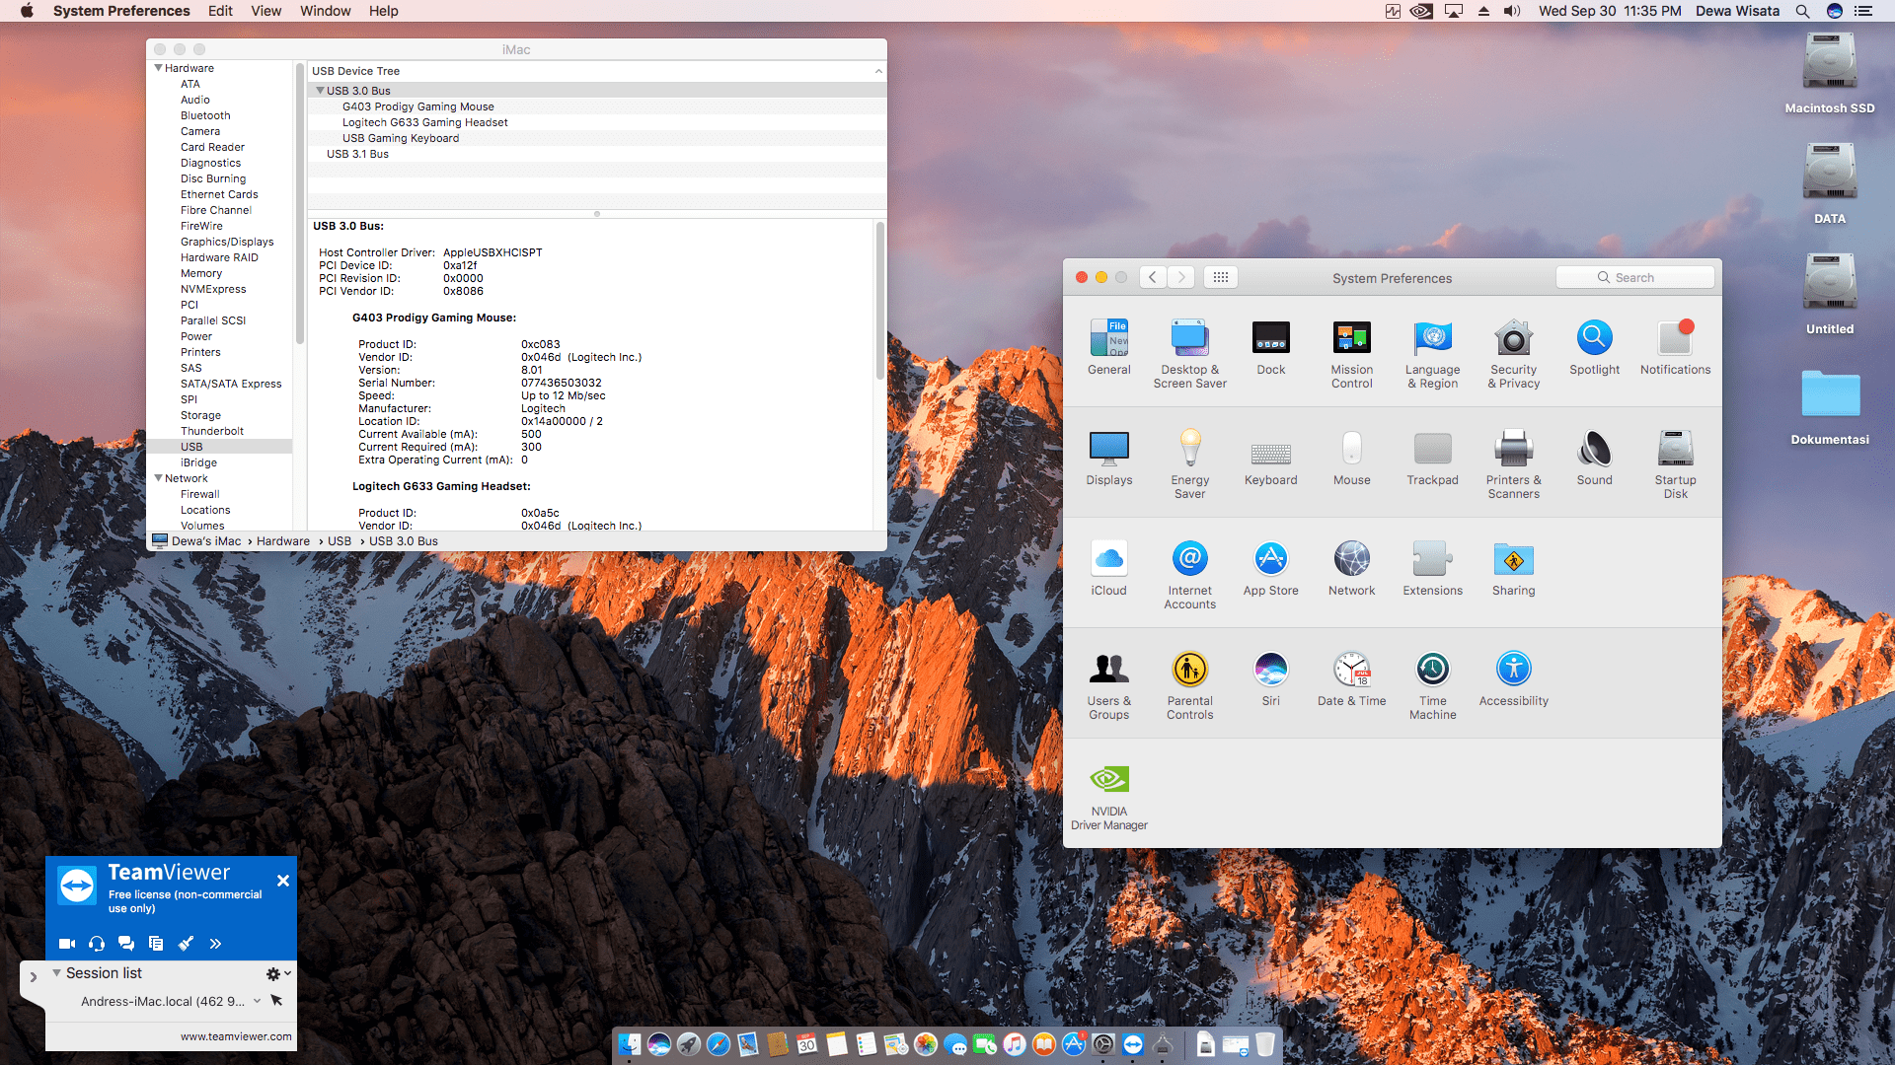Open the Security & Privacy preference pane
The width and height of the screenshot is (1895, 1065).
tap(1513, 339)
